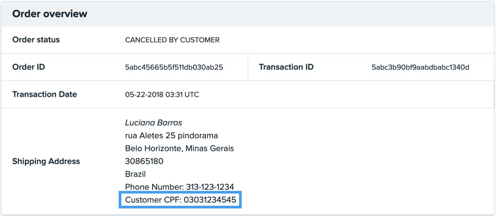Screen dimensions: 496x216
Task: Click the Order ID label
Action: (28, 67)
